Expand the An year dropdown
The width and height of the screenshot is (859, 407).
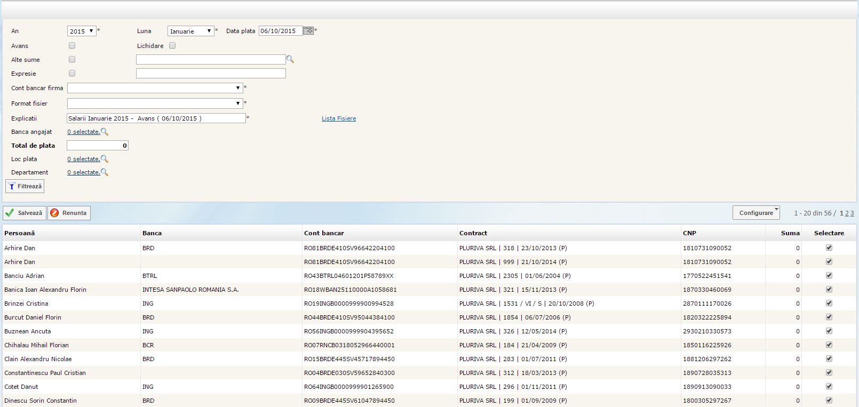pos(82,31)
